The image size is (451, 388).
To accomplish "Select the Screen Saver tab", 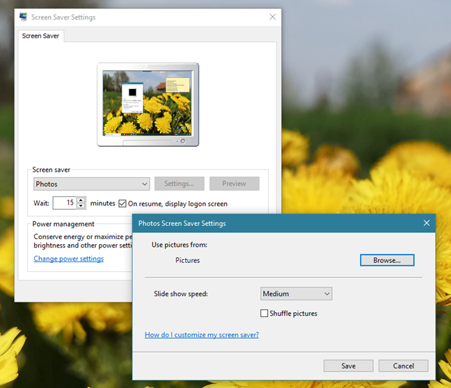I will point(40,36).
